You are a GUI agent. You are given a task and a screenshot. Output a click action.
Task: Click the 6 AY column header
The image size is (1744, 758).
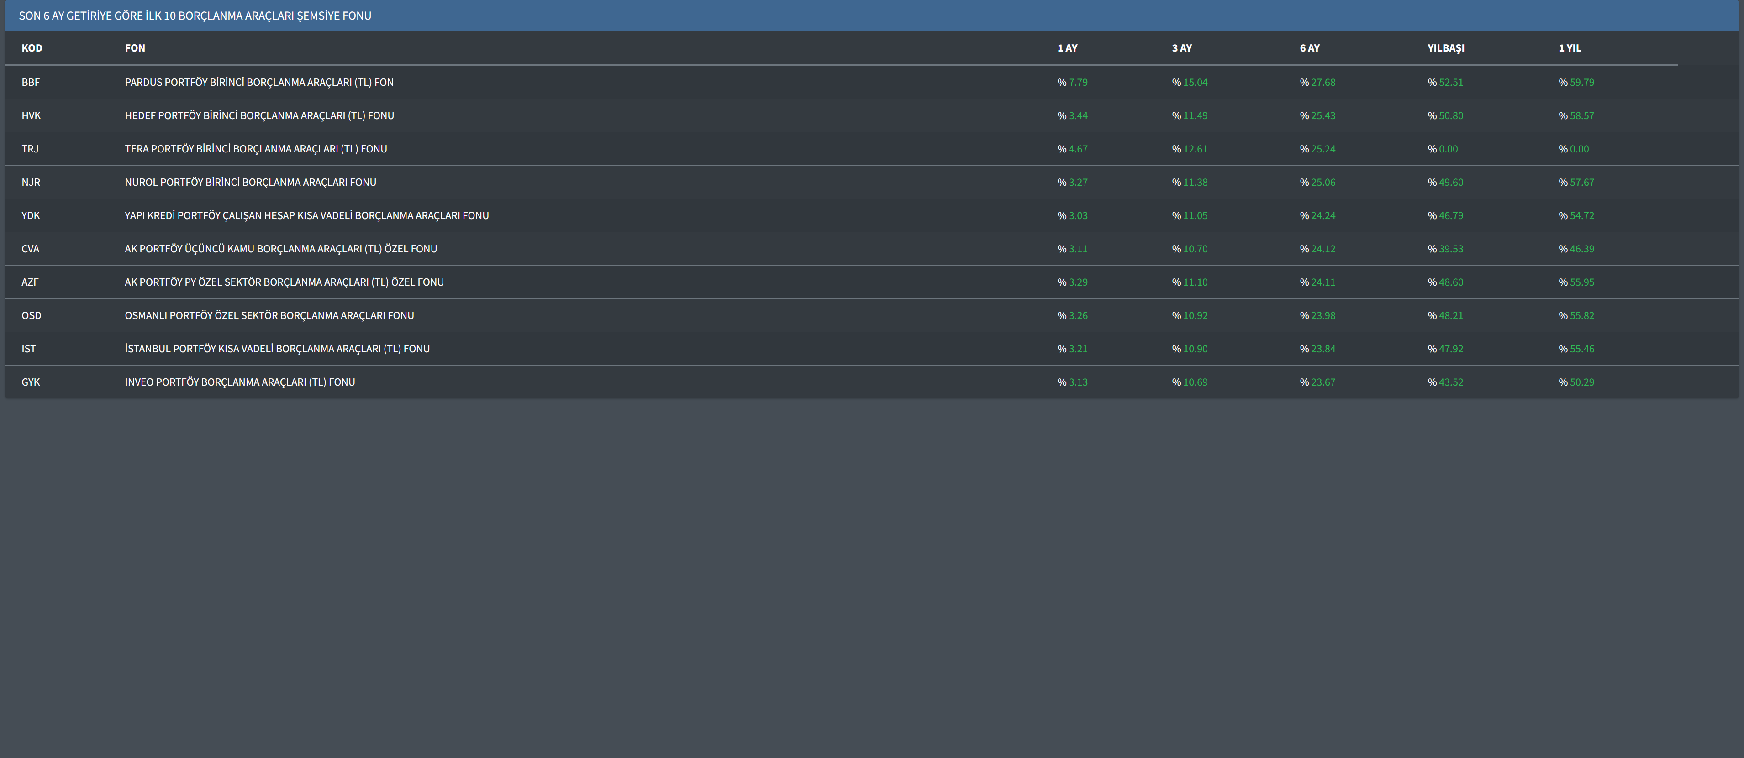1309,48
